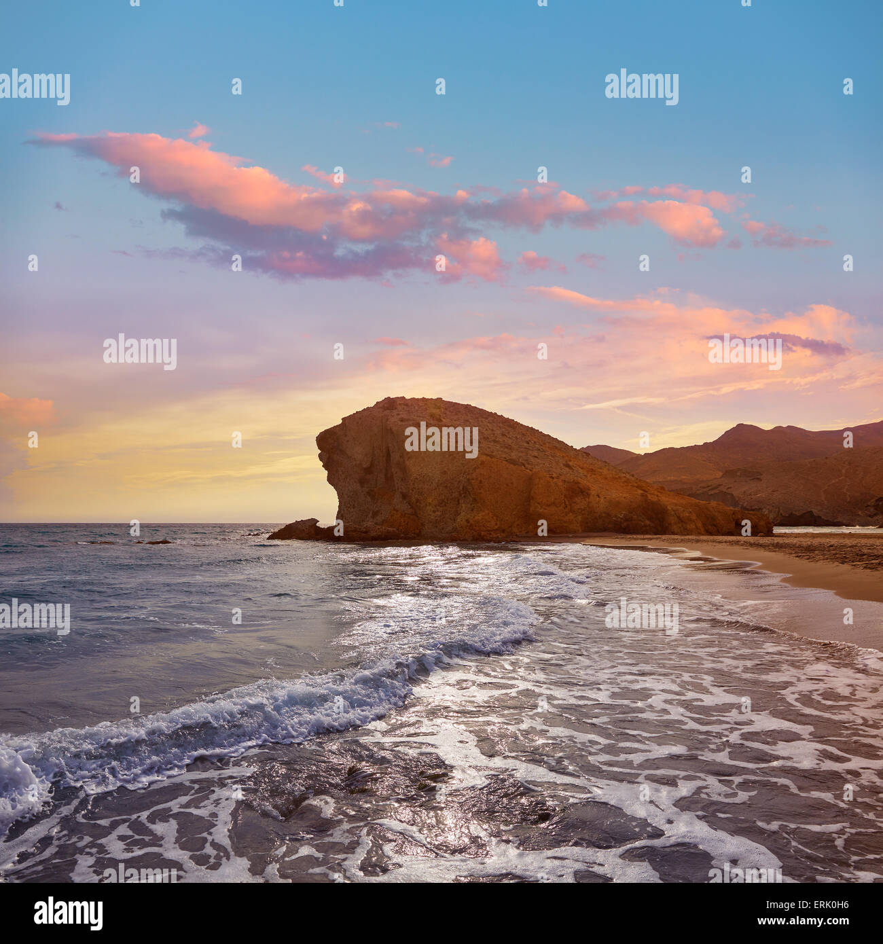This screenshot has width=883, height=944.
Task: Click the alamy watermark on the rock
Action: click(441, 440)
